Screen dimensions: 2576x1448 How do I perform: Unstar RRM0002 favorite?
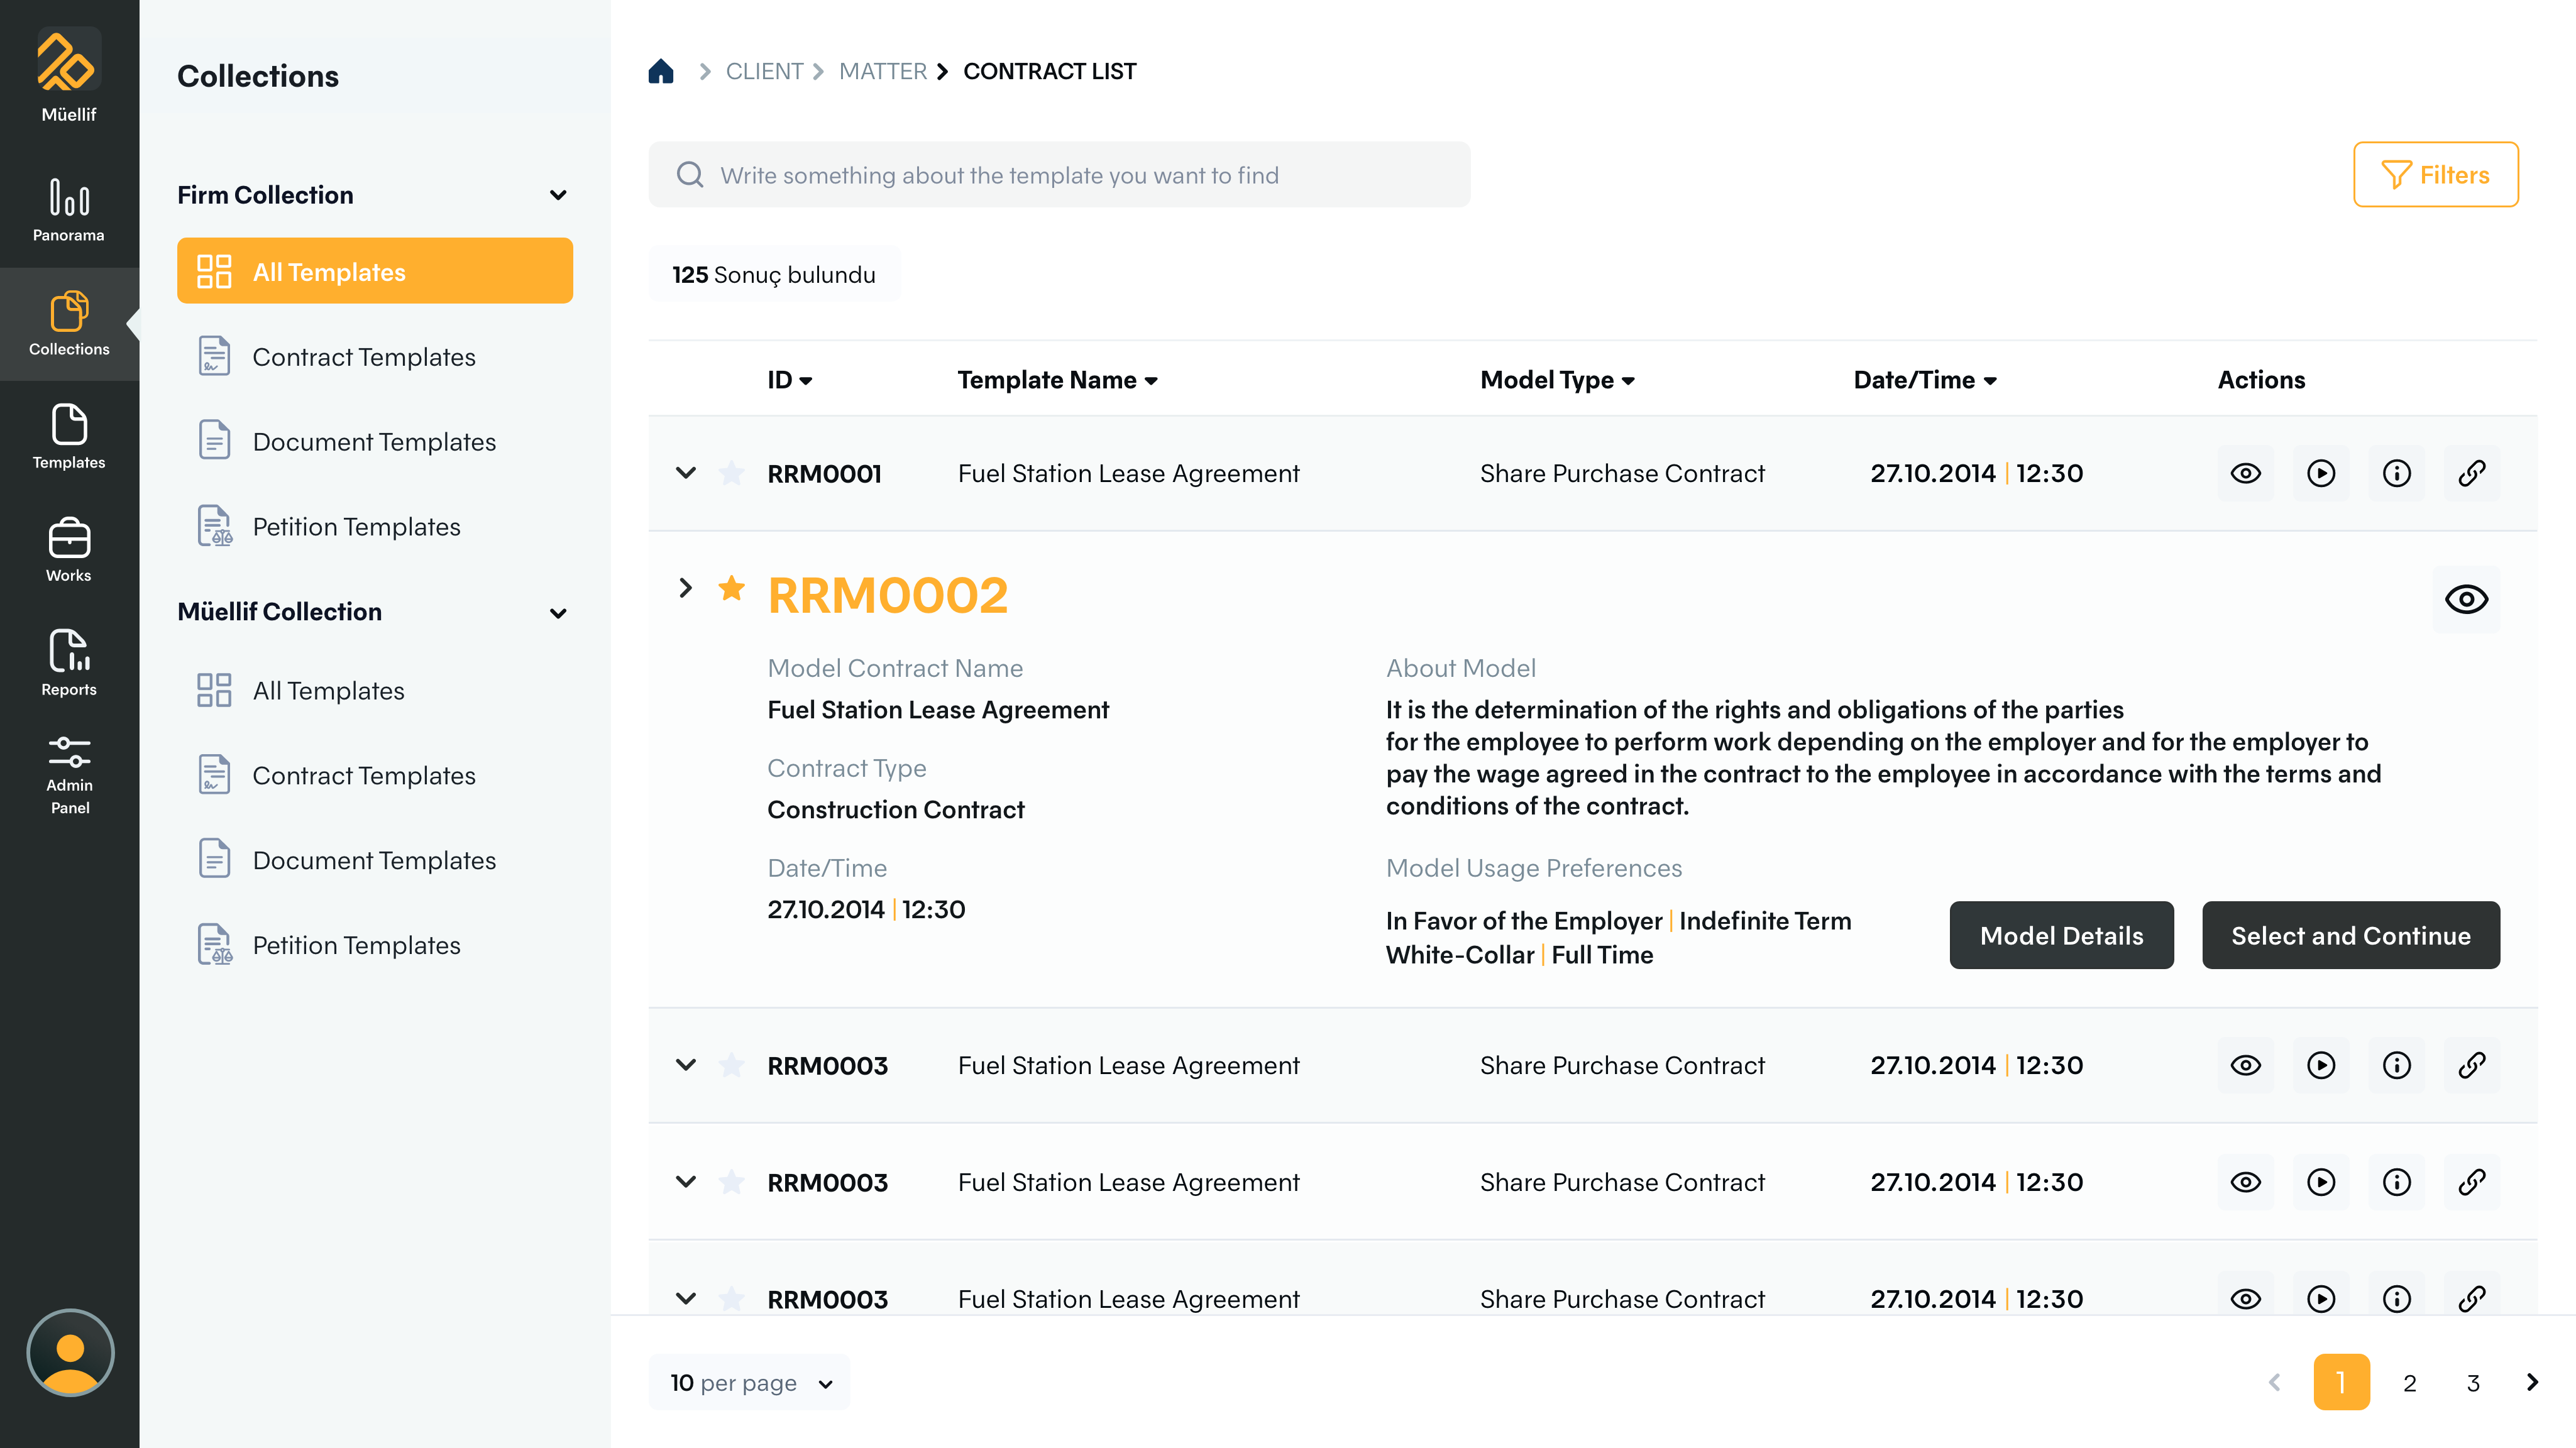(731, 588)
